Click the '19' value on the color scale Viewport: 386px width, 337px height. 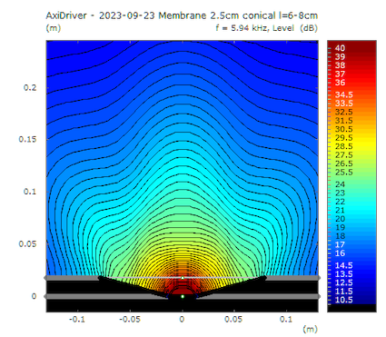click(340, 228)
